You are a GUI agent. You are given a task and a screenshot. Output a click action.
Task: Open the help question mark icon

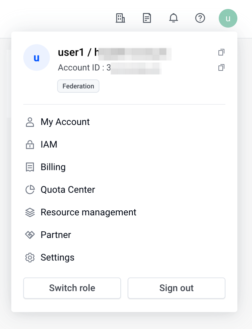click(x=200, y=18)
